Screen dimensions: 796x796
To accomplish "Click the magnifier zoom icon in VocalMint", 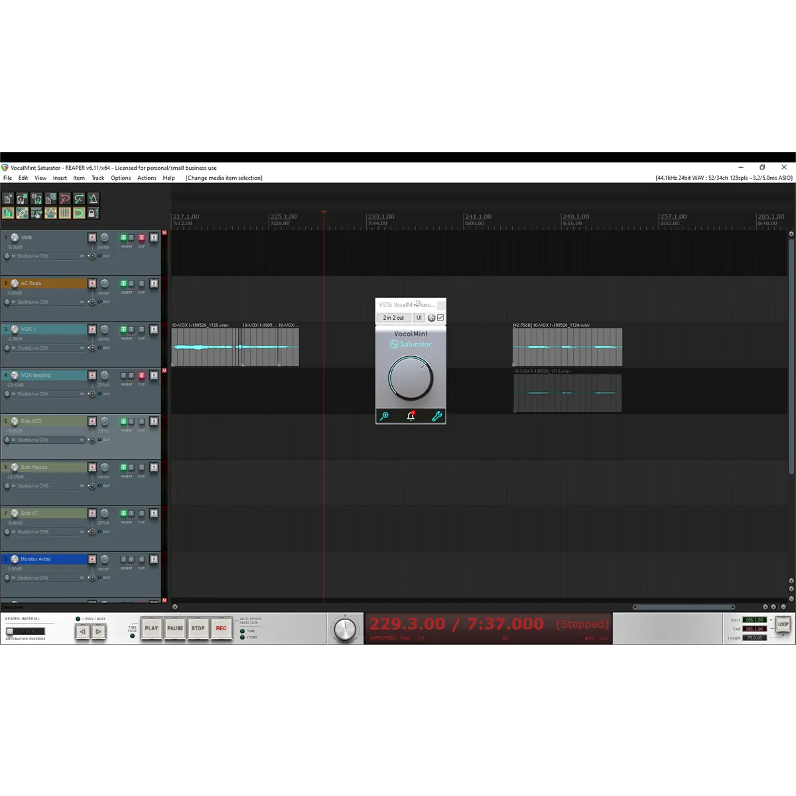I will (x=384, y=416).
